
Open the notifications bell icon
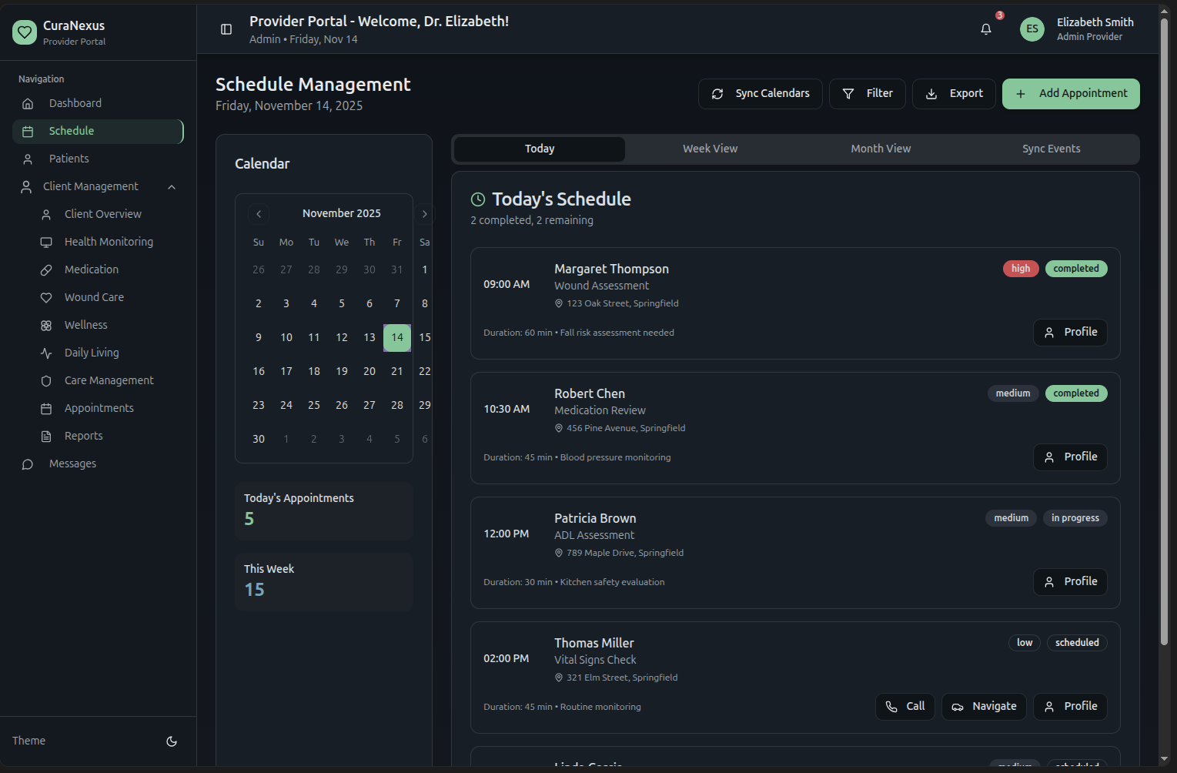[x=986, y=29]
